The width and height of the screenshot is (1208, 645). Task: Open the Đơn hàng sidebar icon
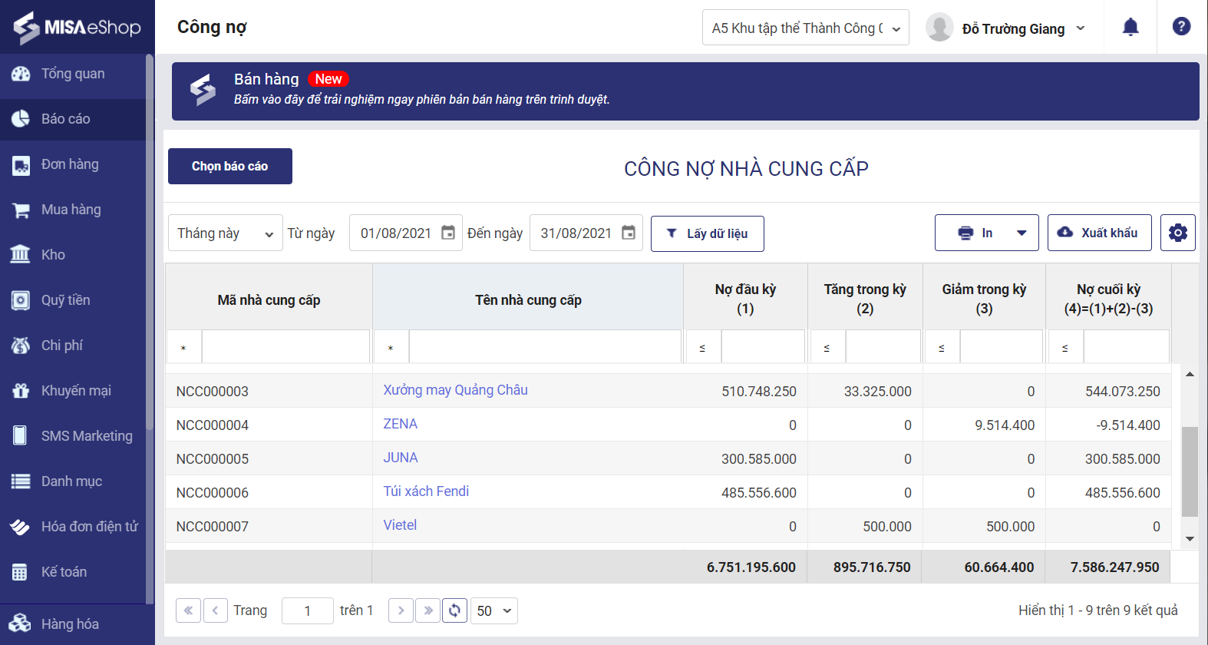coord(21,164)
